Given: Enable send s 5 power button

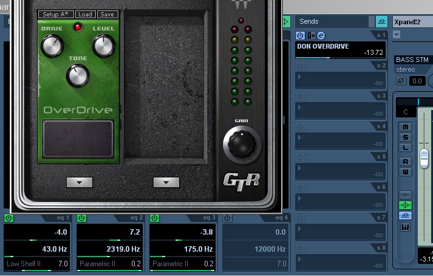Looking at the screenshot, I should [x=300, y=157].
